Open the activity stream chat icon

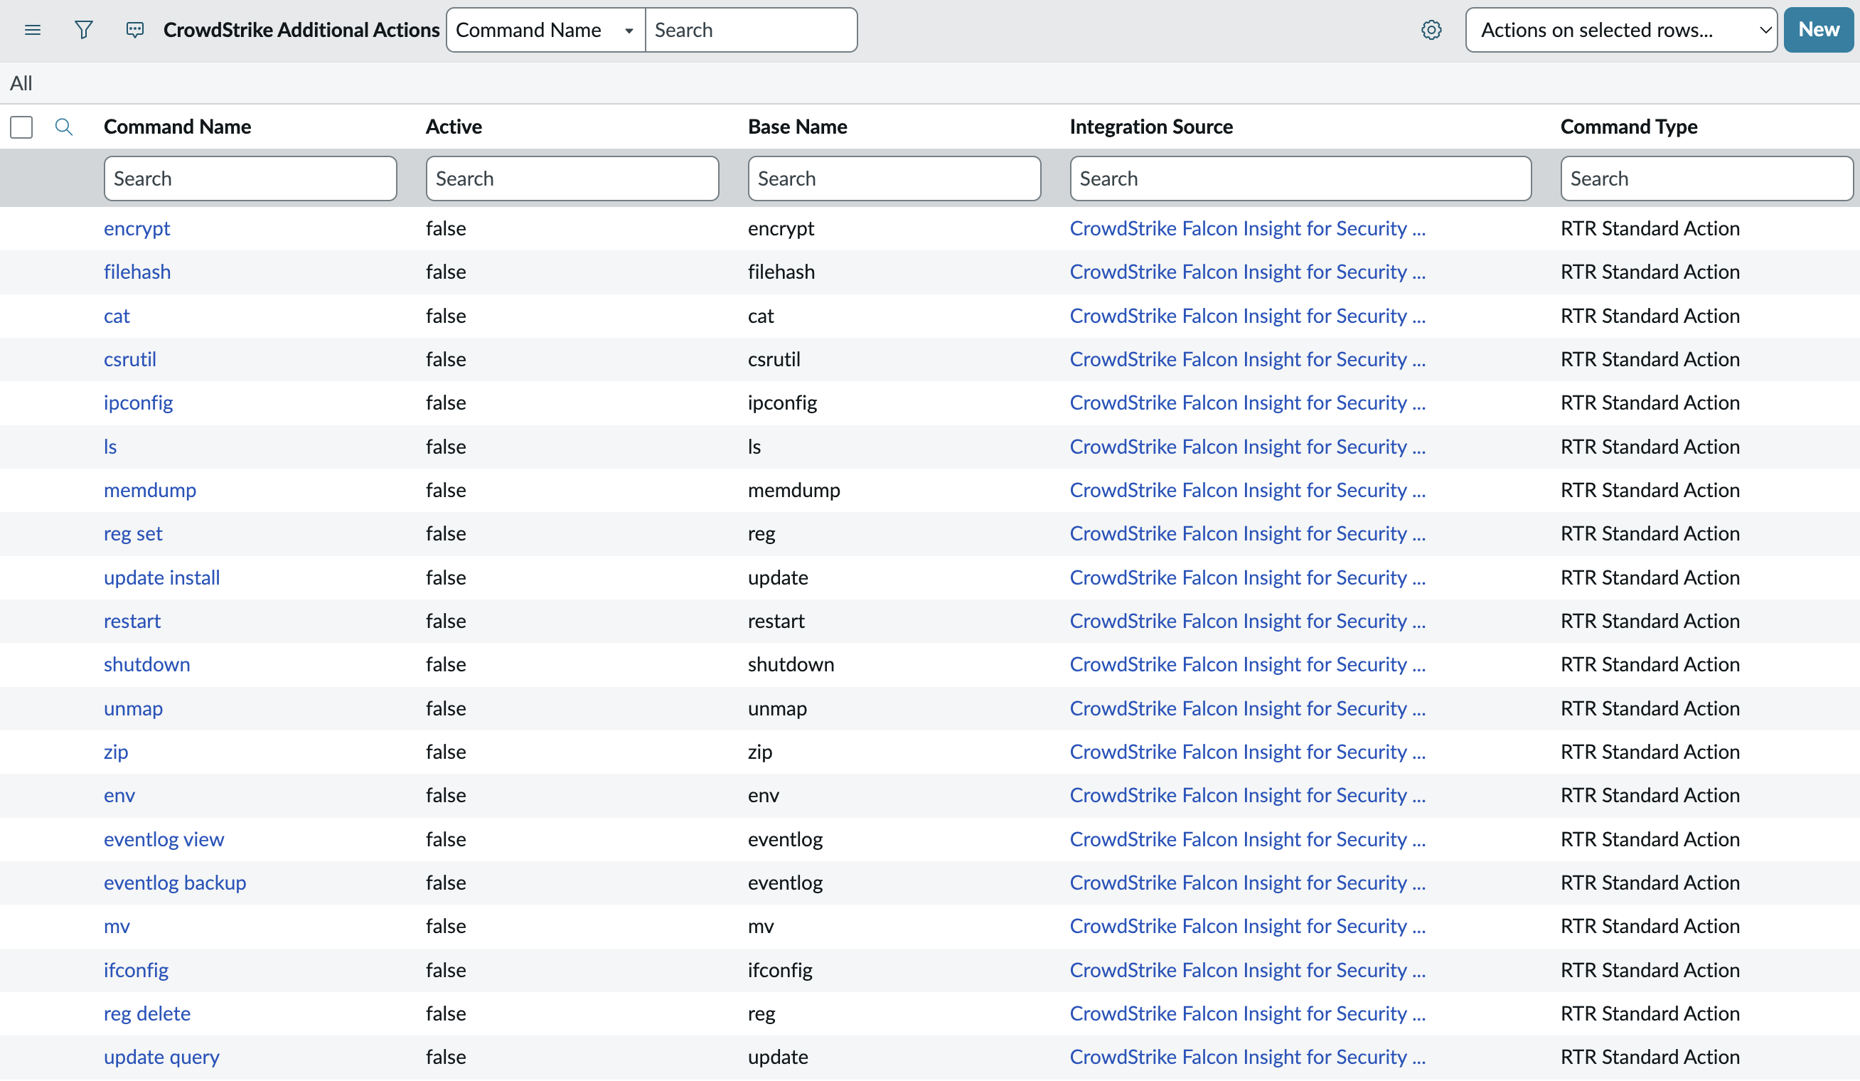(134, 31)
